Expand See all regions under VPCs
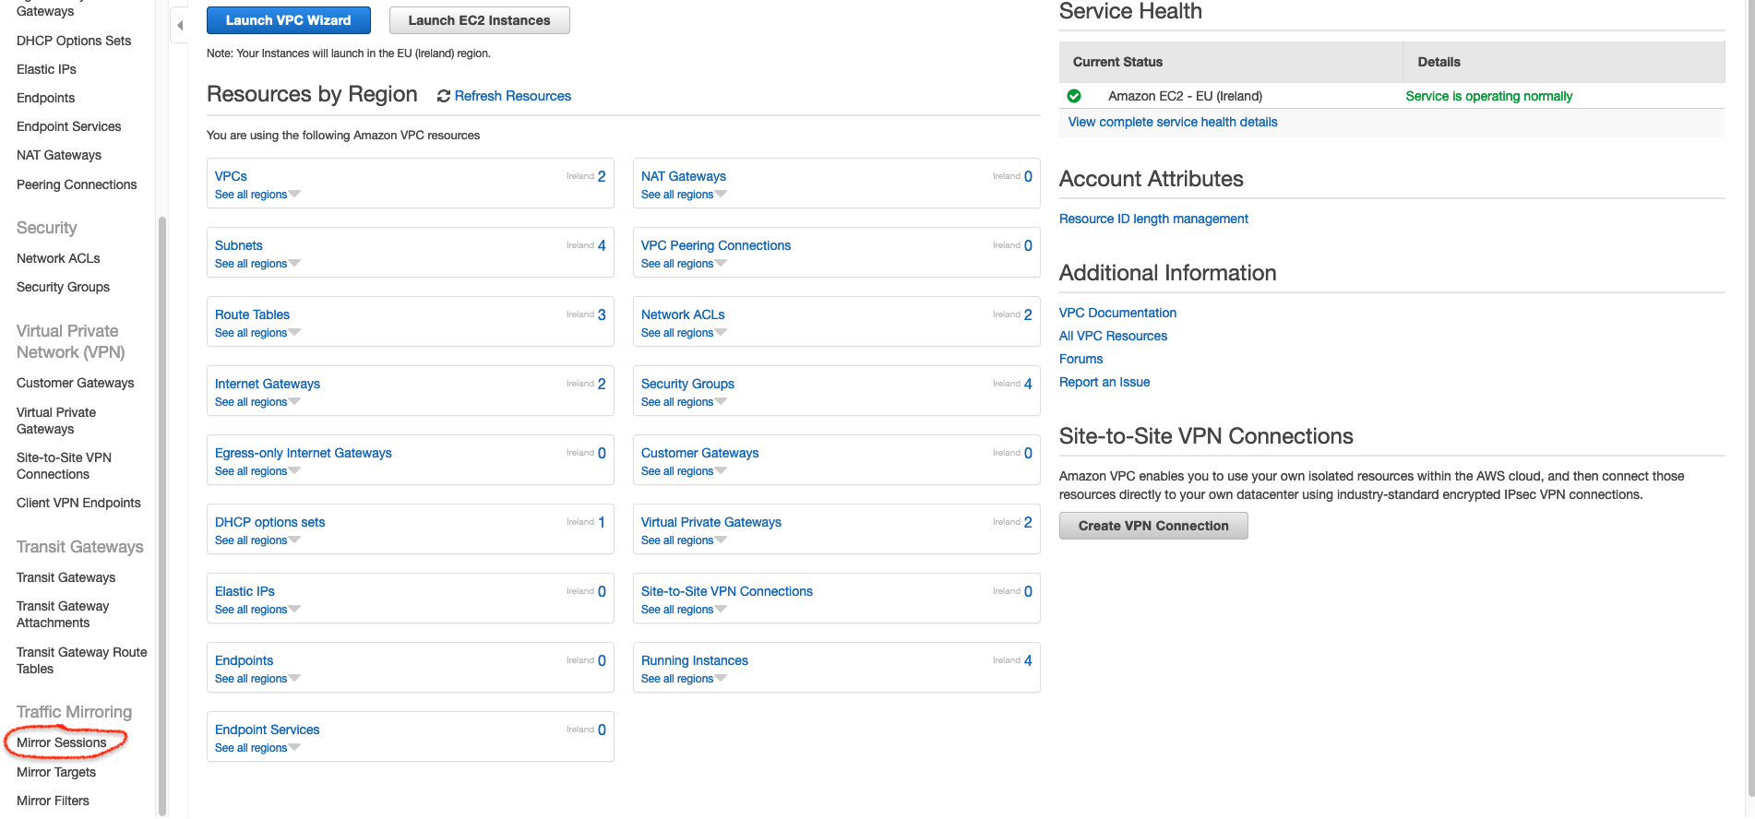The height and width of the screenshot is (819, 1755). 257,195
